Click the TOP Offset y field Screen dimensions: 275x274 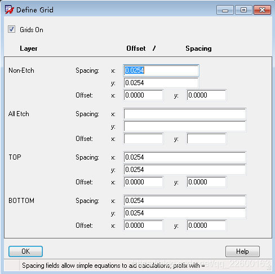pyautogui.click(x=206, y=182)
